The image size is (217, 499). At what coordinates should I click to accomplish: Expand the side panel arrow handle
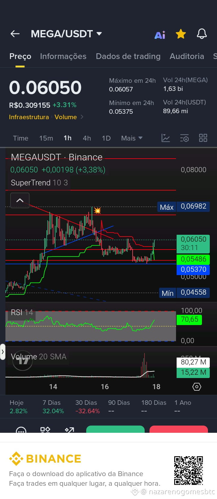3,352
